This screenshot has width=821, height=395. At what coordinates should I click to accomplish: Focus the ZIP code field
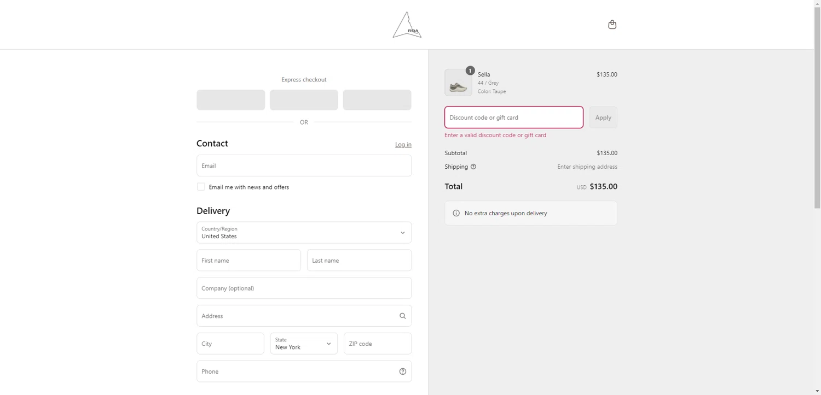tap(378, 344)
